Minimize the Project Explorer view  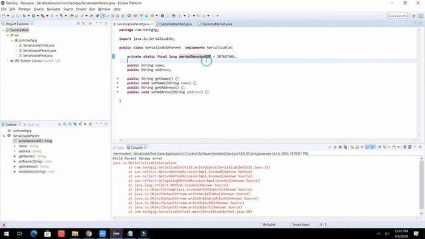101,24
